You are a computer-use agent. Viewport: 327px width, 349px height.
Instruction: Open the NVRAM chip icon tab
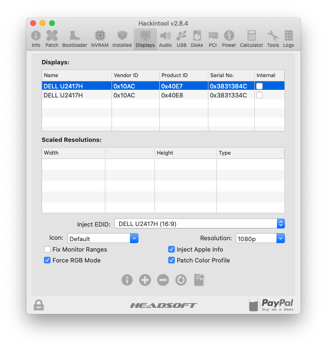(100, 39)
